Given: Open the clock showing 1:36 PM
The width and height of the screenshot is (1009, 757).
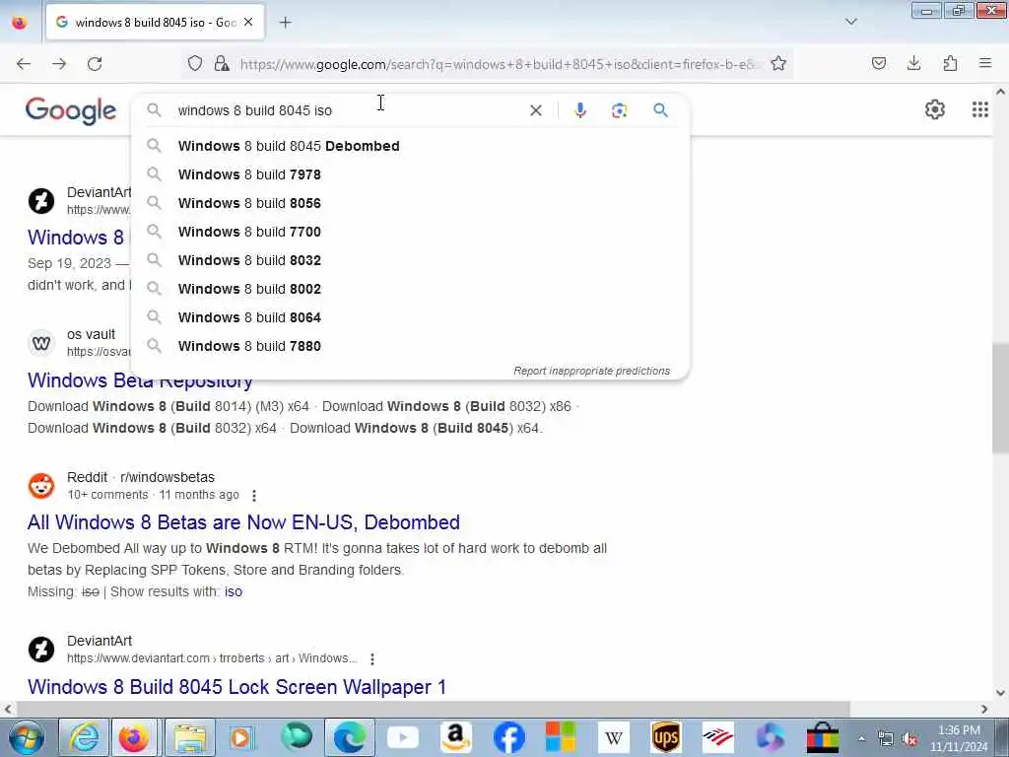Looking at the screenshot, I should point(959,738).
